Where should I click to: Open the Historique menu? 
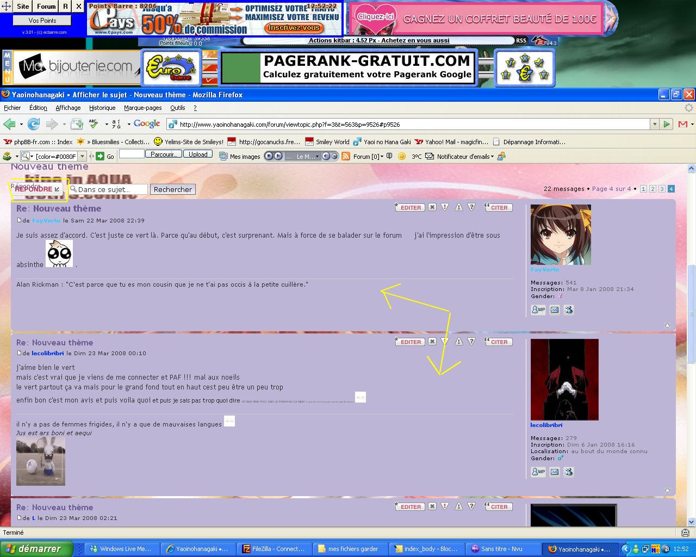(102, 108)
